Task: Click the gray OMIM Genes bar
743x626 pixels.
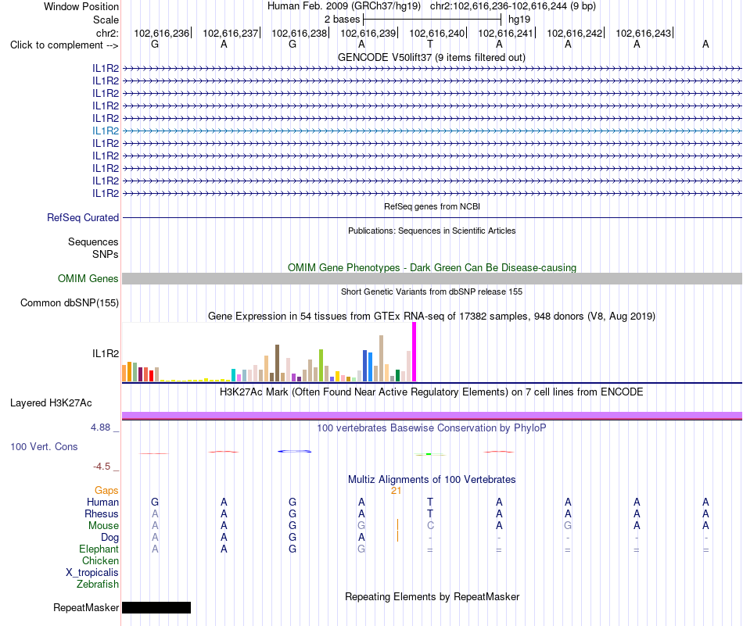Action: (432, 278)
